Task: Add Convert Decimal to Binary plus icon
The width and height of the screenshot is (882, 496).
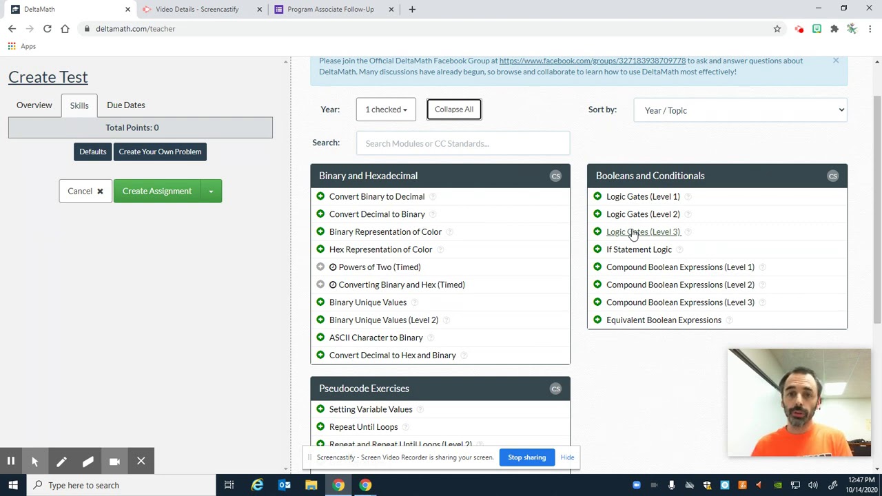Action: tap(320, 214)
